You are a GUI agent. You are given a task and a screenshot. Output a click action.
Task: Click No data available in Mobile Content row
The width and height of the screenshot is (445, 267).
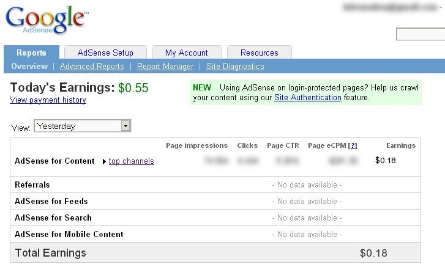coord(307,234)
